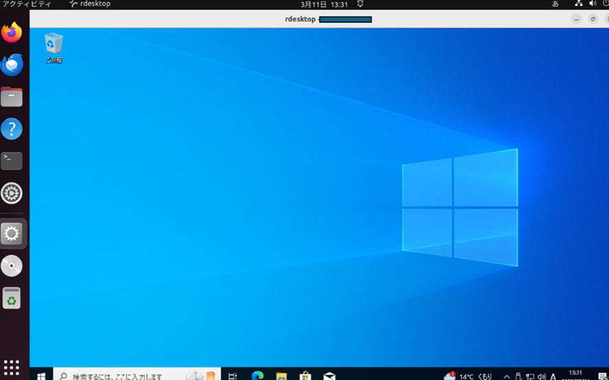Open the gear-with-play icon in the dock

pos(12,193)
